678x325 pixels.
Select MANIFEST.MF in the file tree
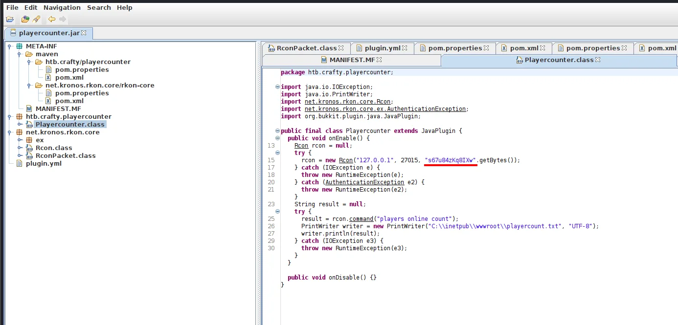(x=58, y=108)
